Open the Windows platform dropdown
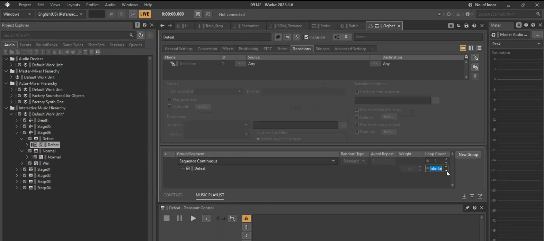Screen dimensions: 544x241 click(17, 14)
